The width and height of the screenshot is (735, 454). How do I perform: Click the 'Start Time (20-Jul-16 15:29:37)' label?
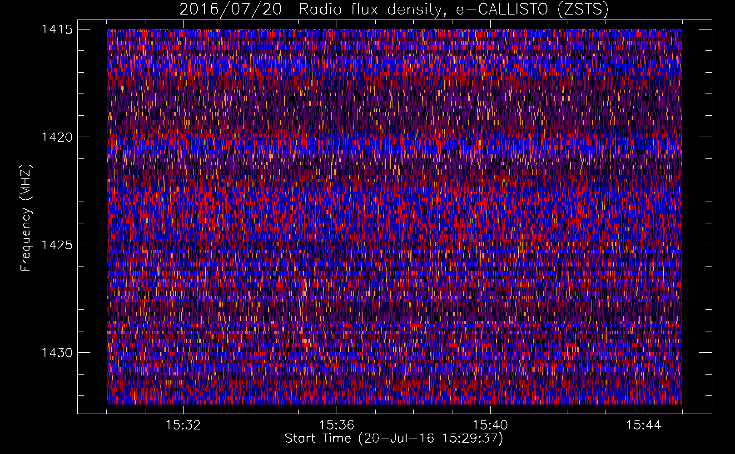[394, 439]
